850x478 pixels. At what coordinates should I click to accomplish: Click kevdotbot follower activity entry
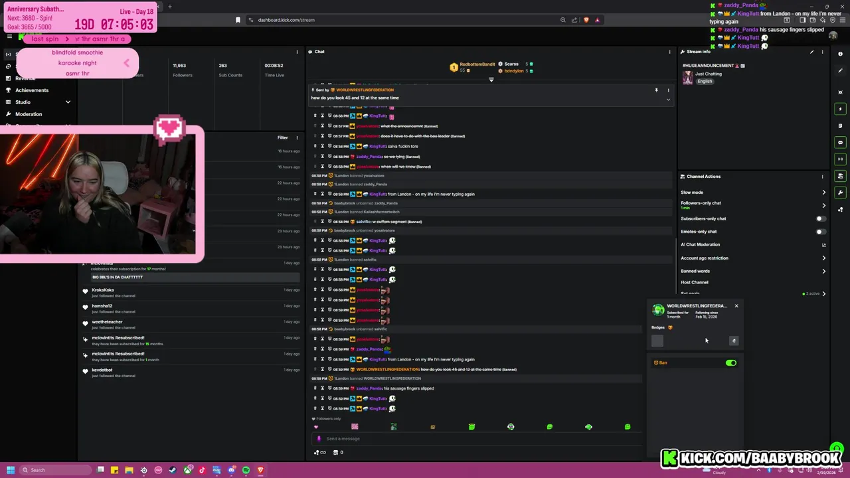pyautogui.click(x=191, y=372)
